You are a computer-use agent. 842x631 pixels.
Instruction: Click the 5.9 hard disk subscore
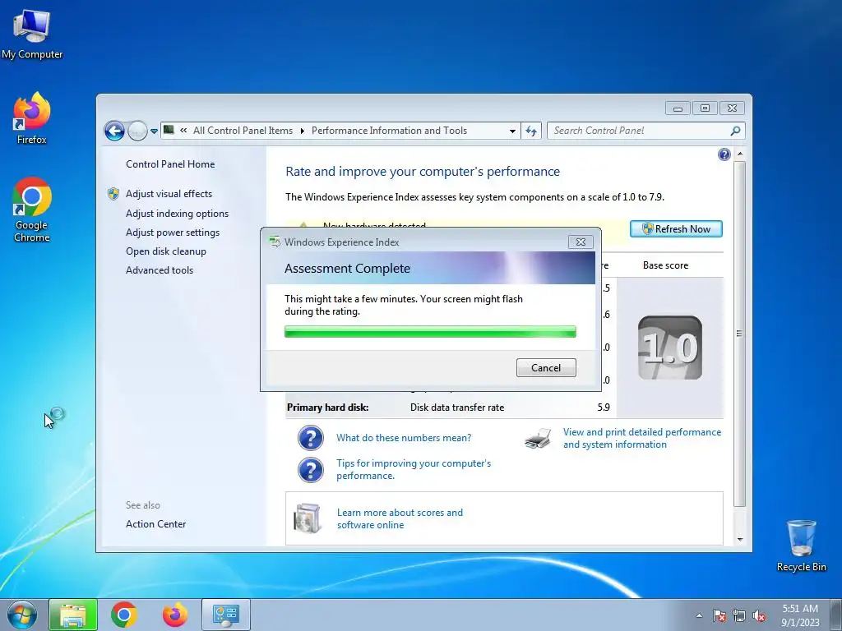pyautogui.click(x=604, y=408)
